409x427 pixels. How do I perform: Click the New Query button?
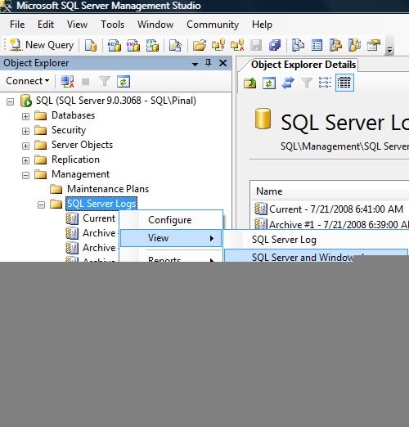coord(42,45)
